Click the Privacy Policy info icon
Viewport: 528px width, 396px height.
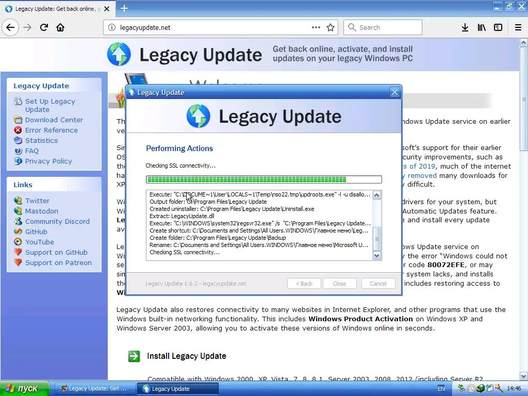(18, 161)
